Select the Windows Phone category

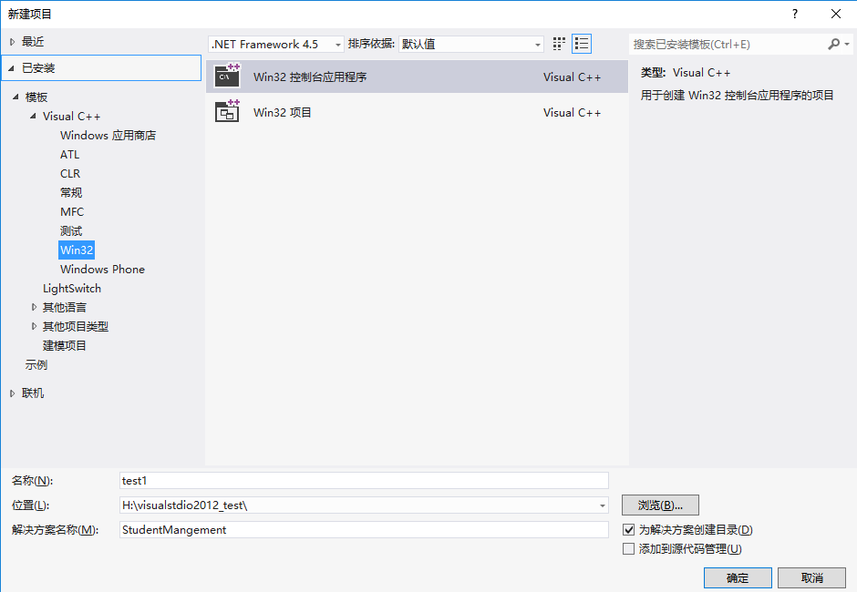click(x=103, y=270)
